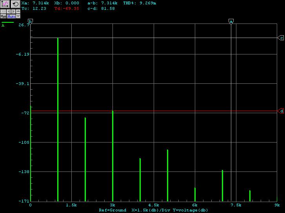
Task: Click the right arrow shift button
Action: (x=13, y=11)
